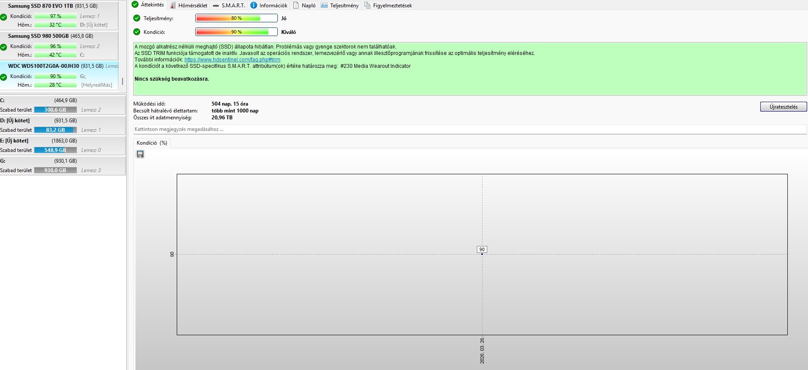Click the 42 °C temperature bar of Samsung 980
This screenshot has width=808, height=370.
(55, 55)
